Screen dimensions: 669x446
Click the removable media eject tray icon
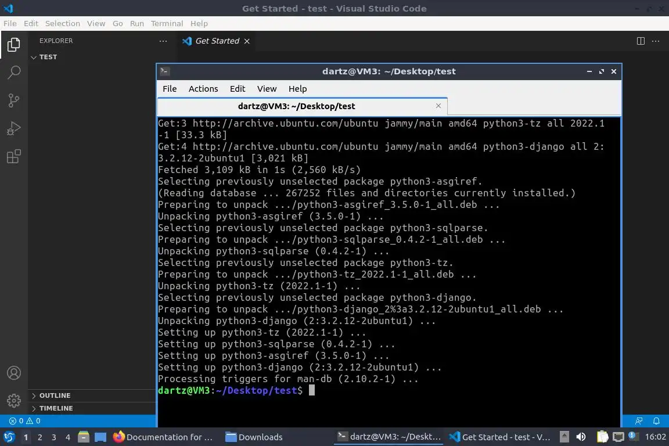(564, 437)
